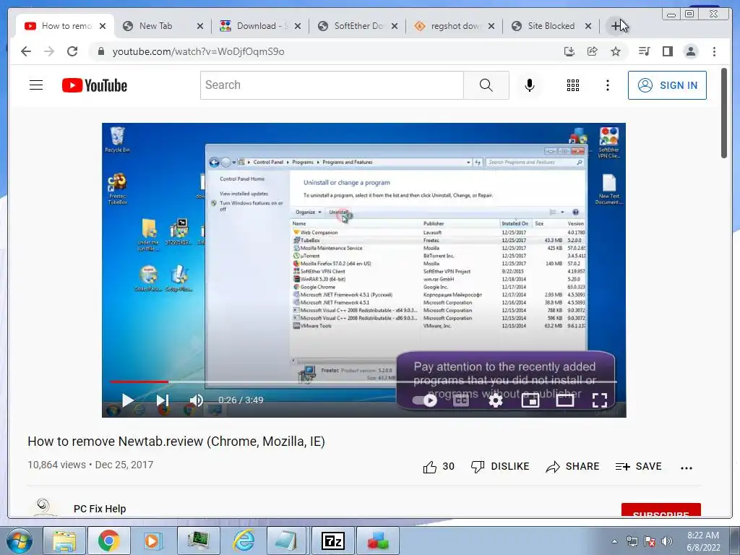740x555 pixels.
Task: Close the Site Blocked tab
Action: coord(588,26)
